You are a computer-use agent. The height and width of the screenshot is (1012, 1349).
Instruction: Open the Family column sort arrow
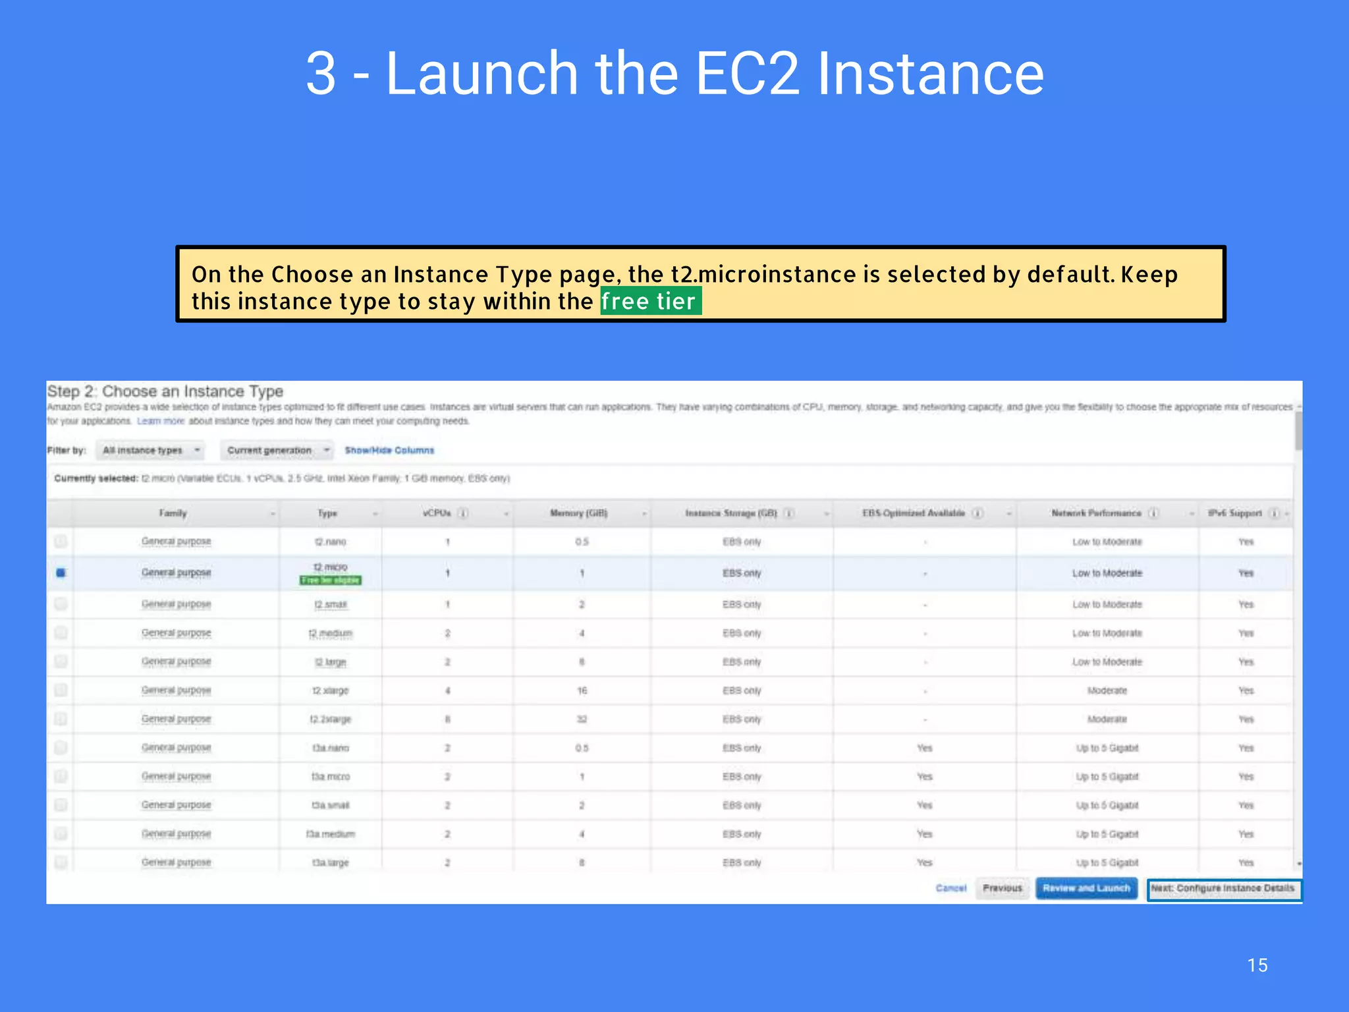pyautogui.click(x=273, y=514)
